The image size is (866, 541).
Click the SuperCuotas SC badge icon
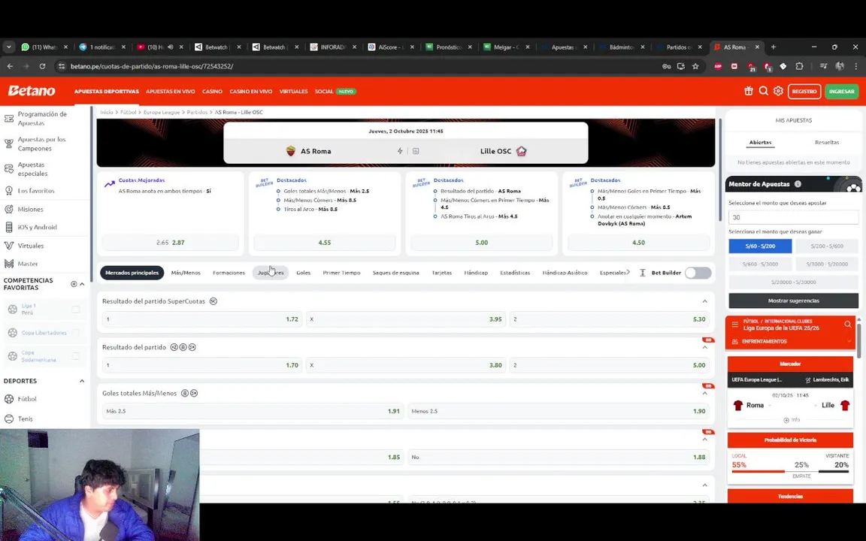pos(213,301)
